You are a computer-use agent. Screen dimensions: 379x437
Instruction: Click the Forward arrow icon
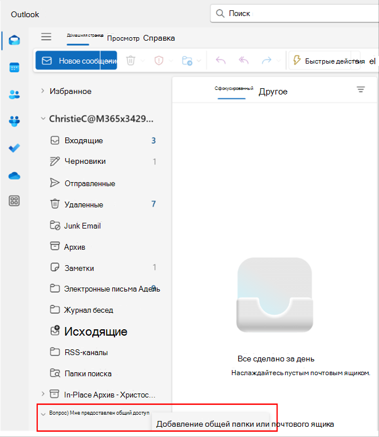pos(266,60)
